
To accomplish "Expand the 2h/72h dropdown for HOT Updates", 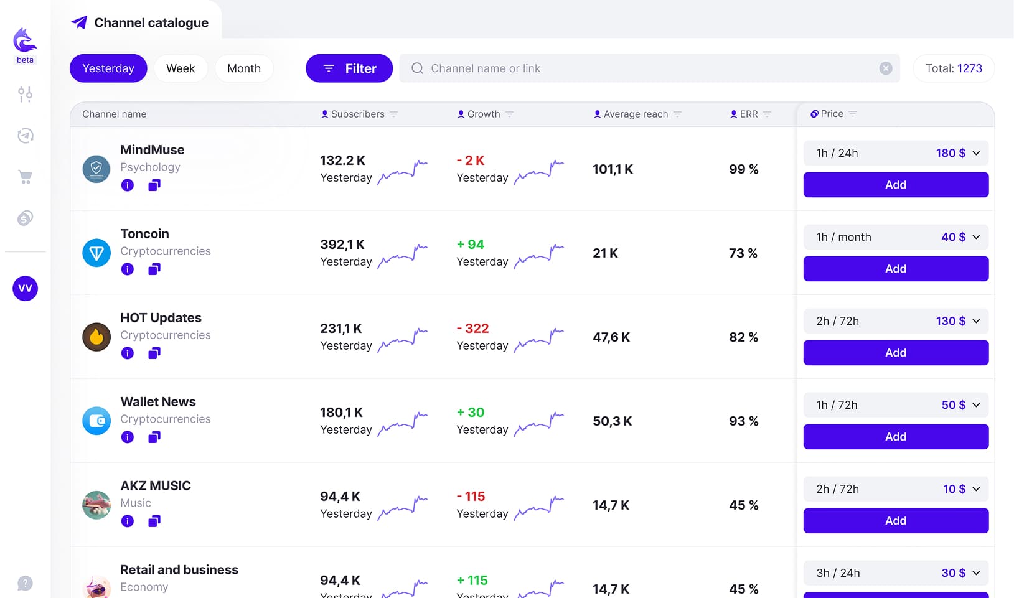I will 975,321.
